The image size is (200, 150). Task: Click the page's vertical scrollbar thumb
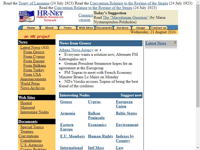(x=198, y=55)
